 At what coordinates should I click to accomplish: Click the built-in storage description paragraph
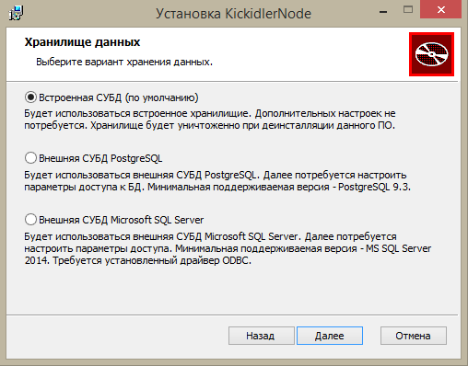pyautogui.click(x=210, y=120)
